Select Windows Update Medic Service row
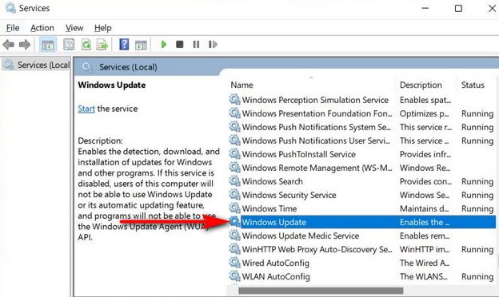This screenshot has height=297, width=499. pos(362,236)
